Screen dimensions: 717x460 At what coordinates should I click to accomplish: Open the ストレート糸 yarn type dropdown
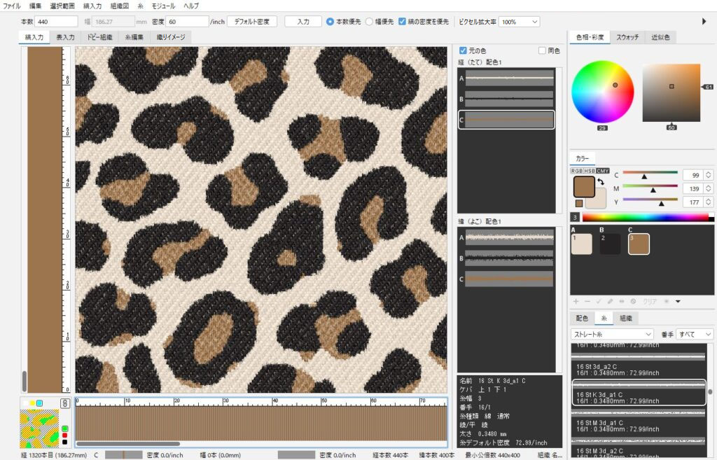coord(613,334)
